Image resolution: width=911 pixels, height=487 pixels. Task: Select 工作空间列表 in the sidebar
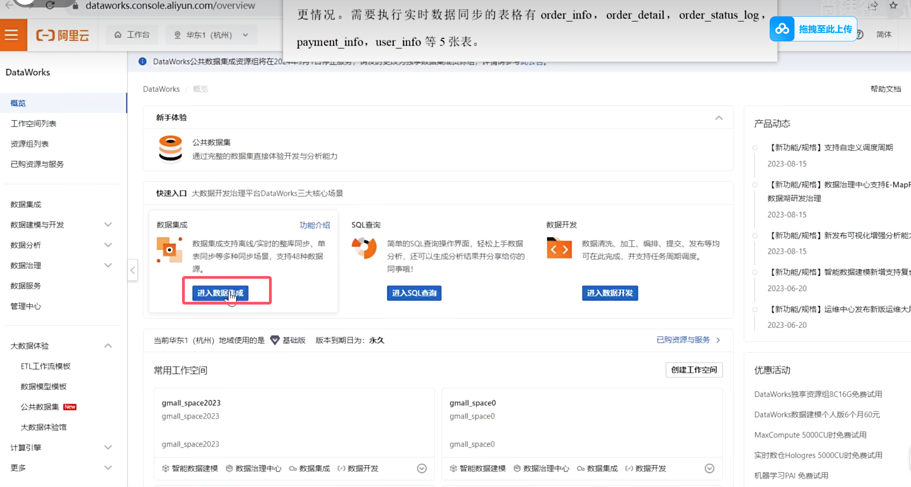point(33,123)
